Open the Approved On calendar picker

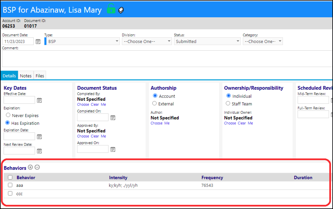[113, 150]
